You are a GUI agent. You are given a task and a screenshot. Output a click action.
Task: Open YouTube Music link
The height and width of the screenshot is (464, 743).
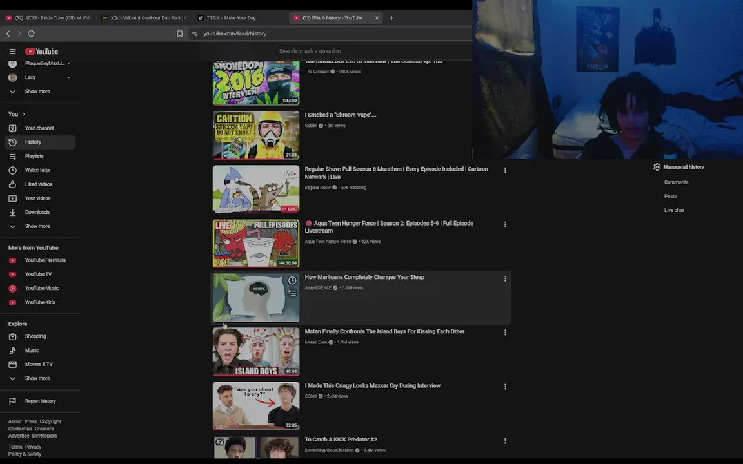pyautogui.click(x=40, y=288)
